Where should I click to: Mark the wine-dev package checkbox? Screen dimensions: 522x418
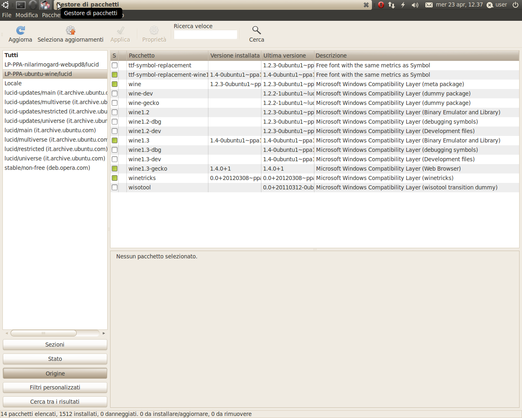coord(115,93)
